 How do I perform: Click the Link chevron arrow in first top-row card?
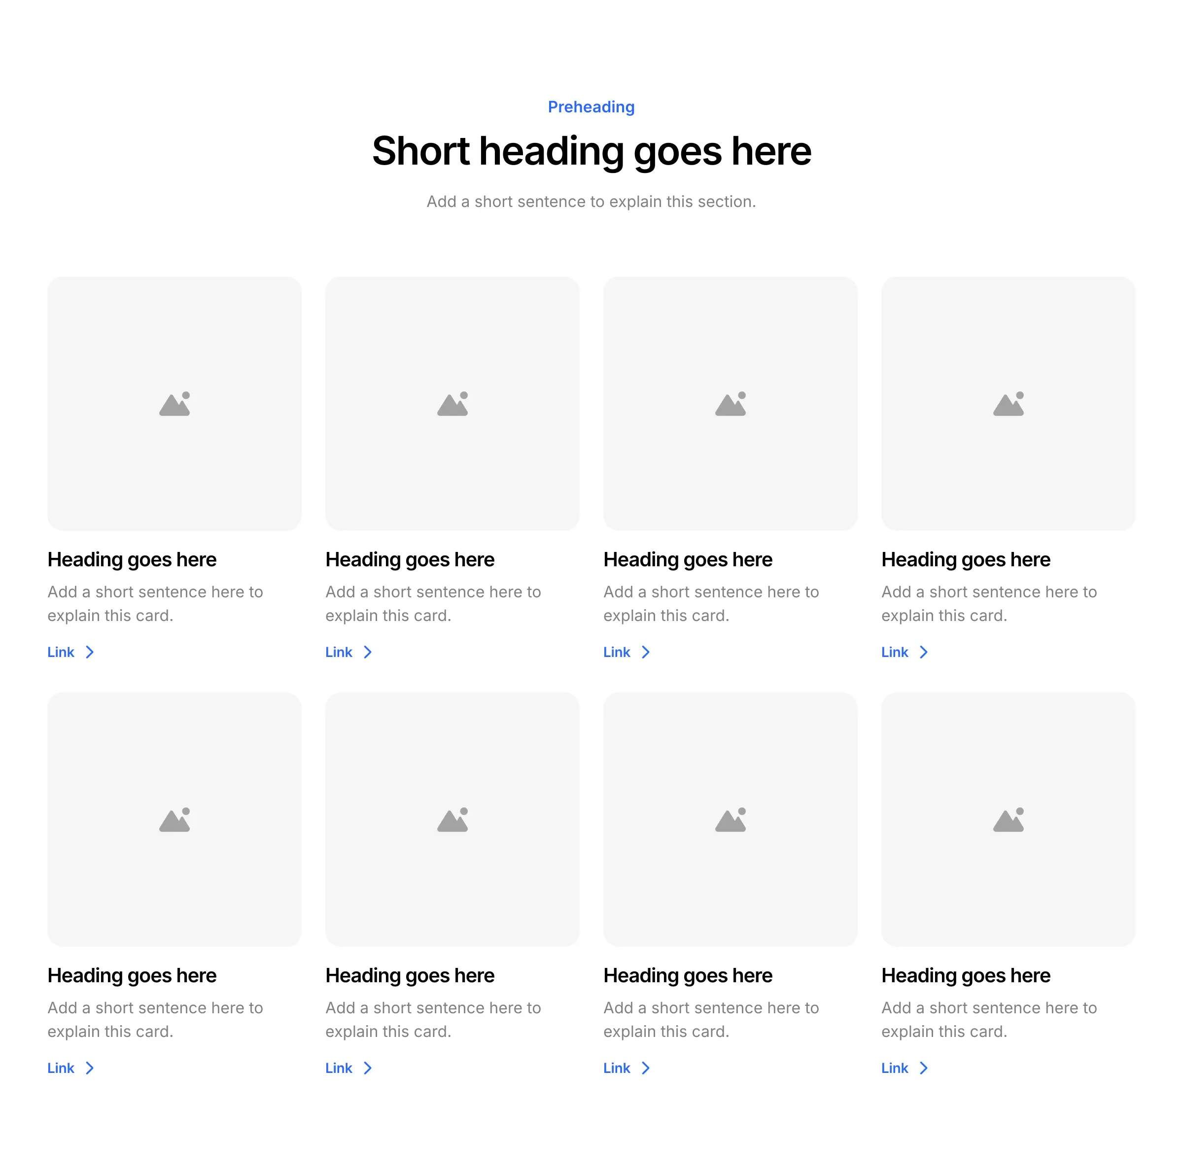tap(90, 652)
